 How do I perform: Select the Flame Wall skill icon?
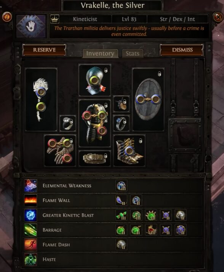(30, 201)
